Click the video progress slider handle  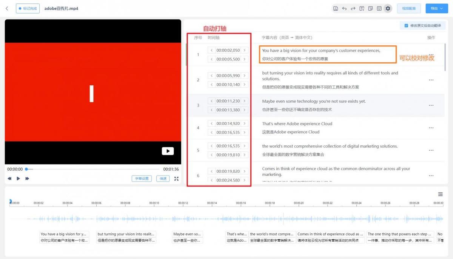pyautogui.click(x=26, y=169)
